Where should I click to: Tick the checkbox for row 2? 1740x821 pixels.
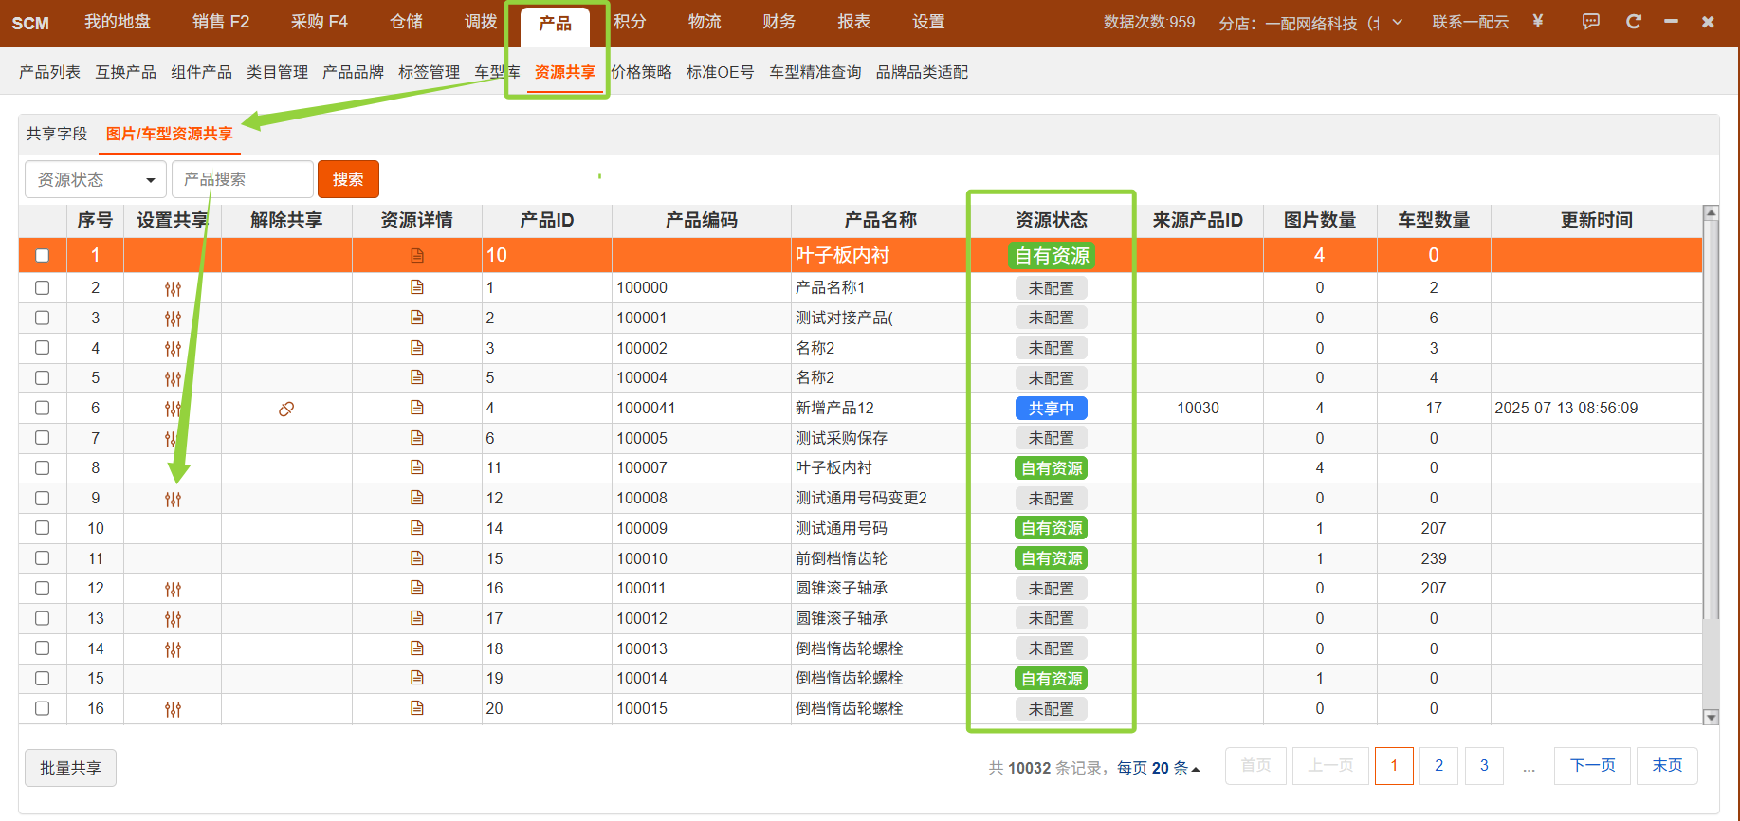tap(42, 287)
